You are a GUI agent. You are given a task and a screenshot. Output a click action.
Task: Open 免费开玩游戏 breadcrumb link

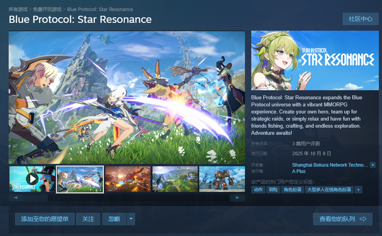(47, 9)
